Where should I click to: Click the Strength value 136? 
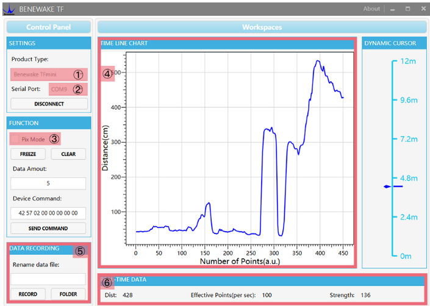(x=365, y=295)
